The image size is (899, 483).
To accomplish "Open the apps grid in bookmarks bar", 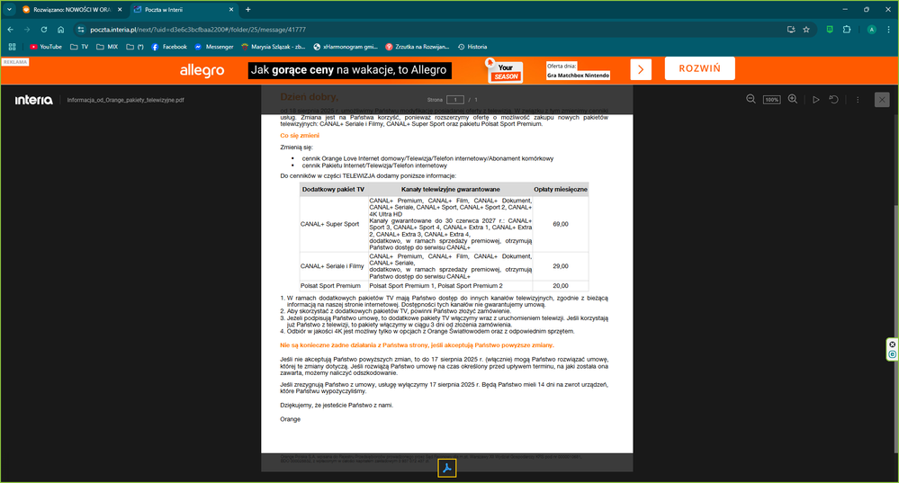I will click(x=12, y=47).
